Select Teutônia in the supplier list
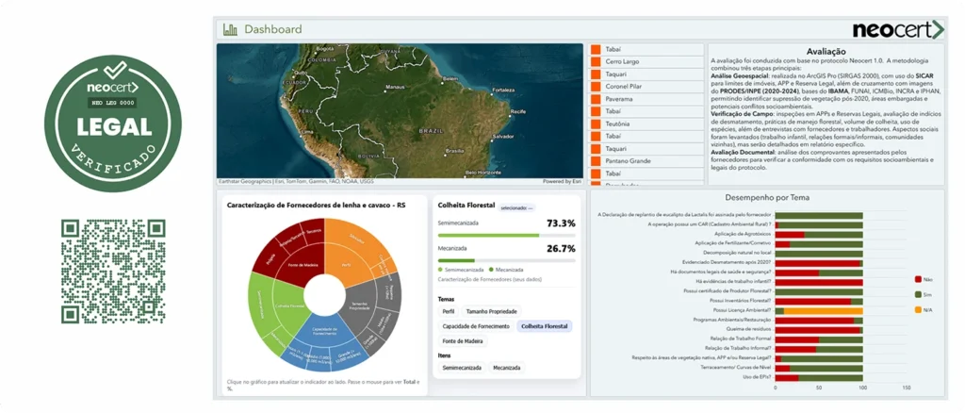The width and height of the screenshot is (965, 413). pos(619,124)
